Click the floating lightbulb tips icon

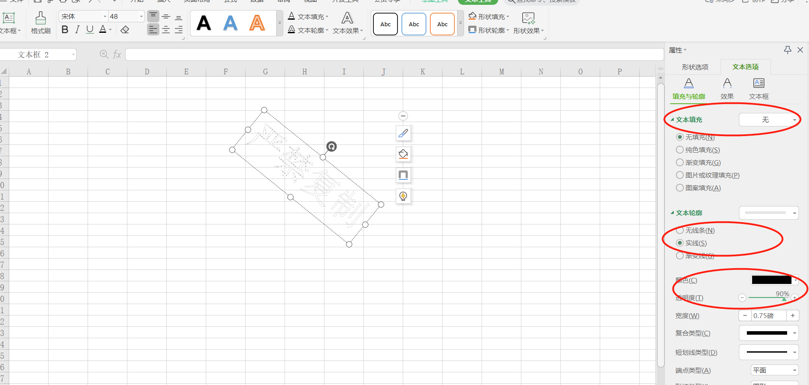403,196
